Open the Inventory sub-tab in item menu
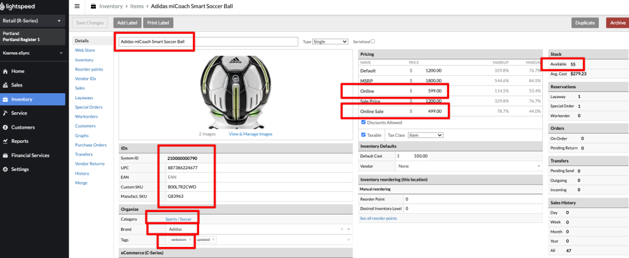Image resolution: width=629 pixels, height=258 pixels. [x=84, y=59]
